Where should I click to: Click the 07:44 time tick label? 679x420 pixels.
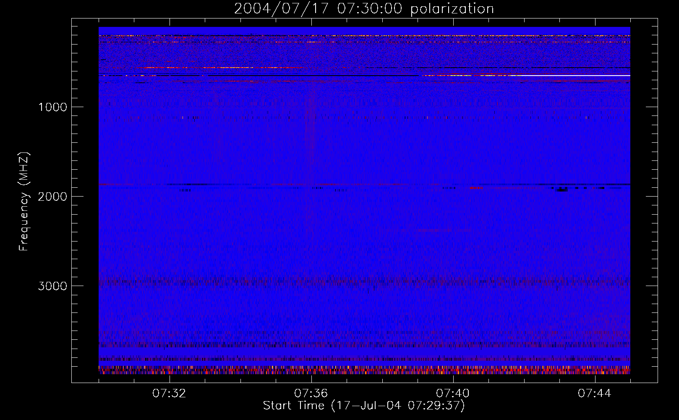click(x=595, y=394)
